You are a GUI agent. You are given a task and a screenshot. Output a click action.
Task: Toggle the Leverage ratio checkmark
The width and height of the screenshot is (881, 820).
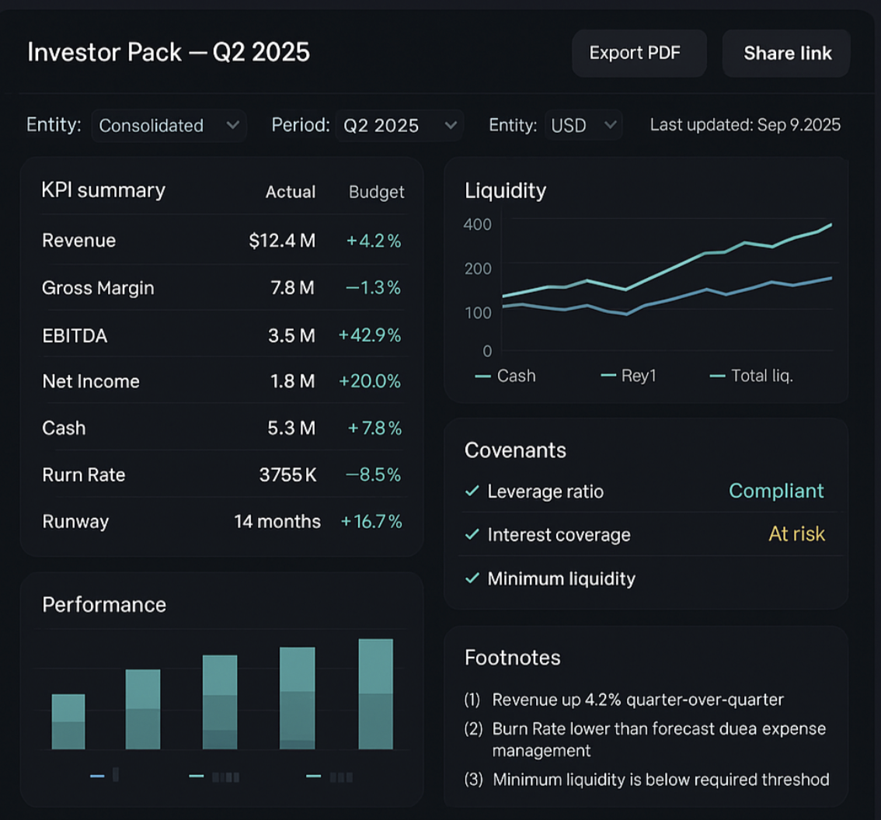[x=472, y=492]
